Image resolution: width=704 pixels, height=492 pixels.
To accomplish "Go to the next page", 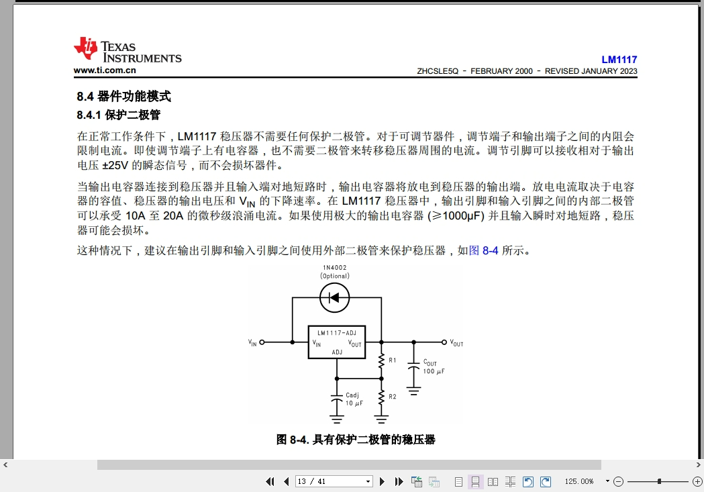I will pos(383,481).
